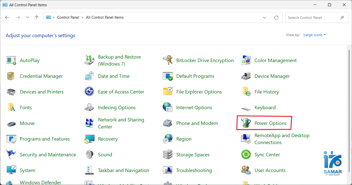
Task: Open the Programs and Features link
Action: click(x=45, y=139)
